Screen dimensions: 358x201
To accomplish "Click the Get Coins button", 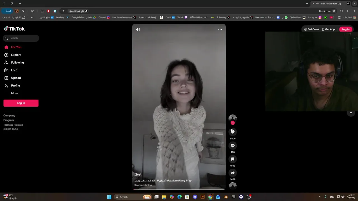I will 312,29.
